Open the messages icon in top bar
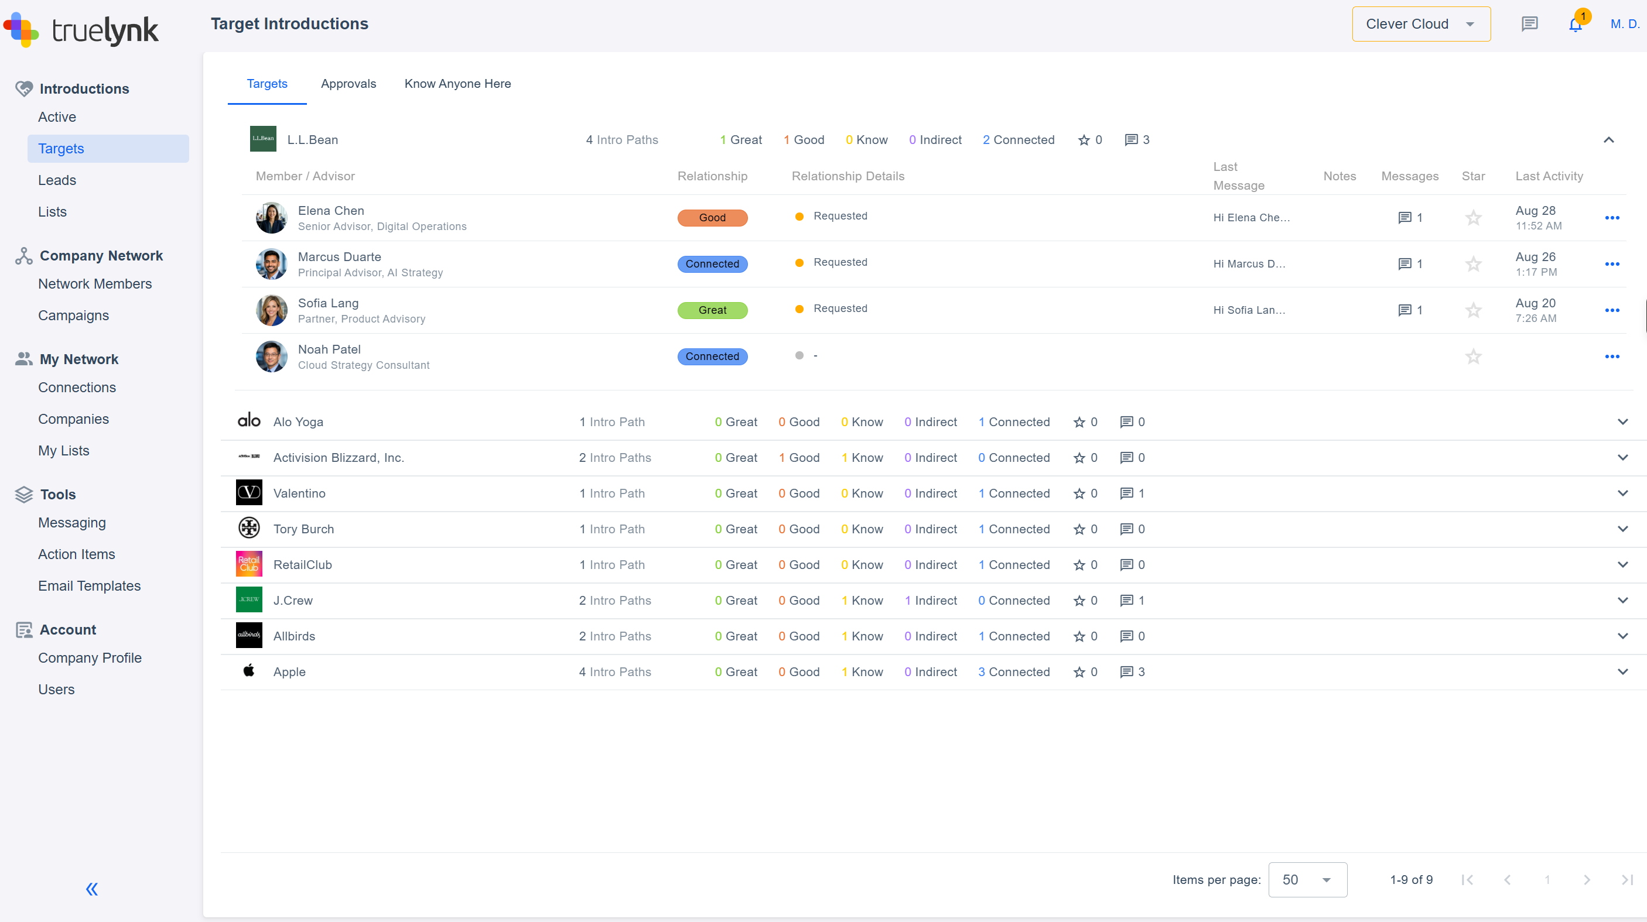This screenshot has height=922, width=1647. [x=1529, y=24]
